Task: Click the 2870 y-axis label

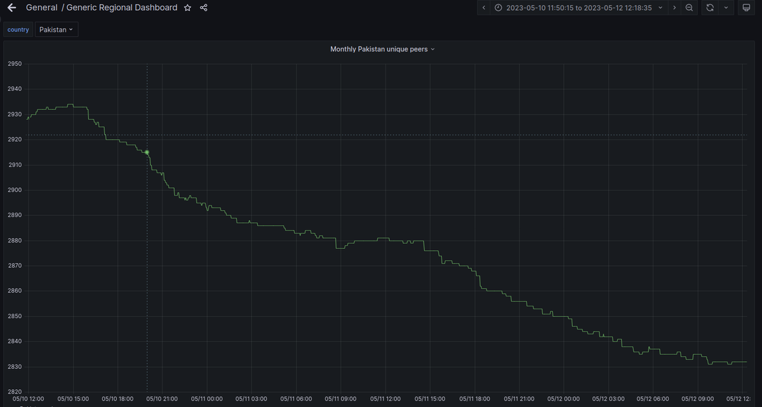Action: pyautogui.click(x=15, y=266)
